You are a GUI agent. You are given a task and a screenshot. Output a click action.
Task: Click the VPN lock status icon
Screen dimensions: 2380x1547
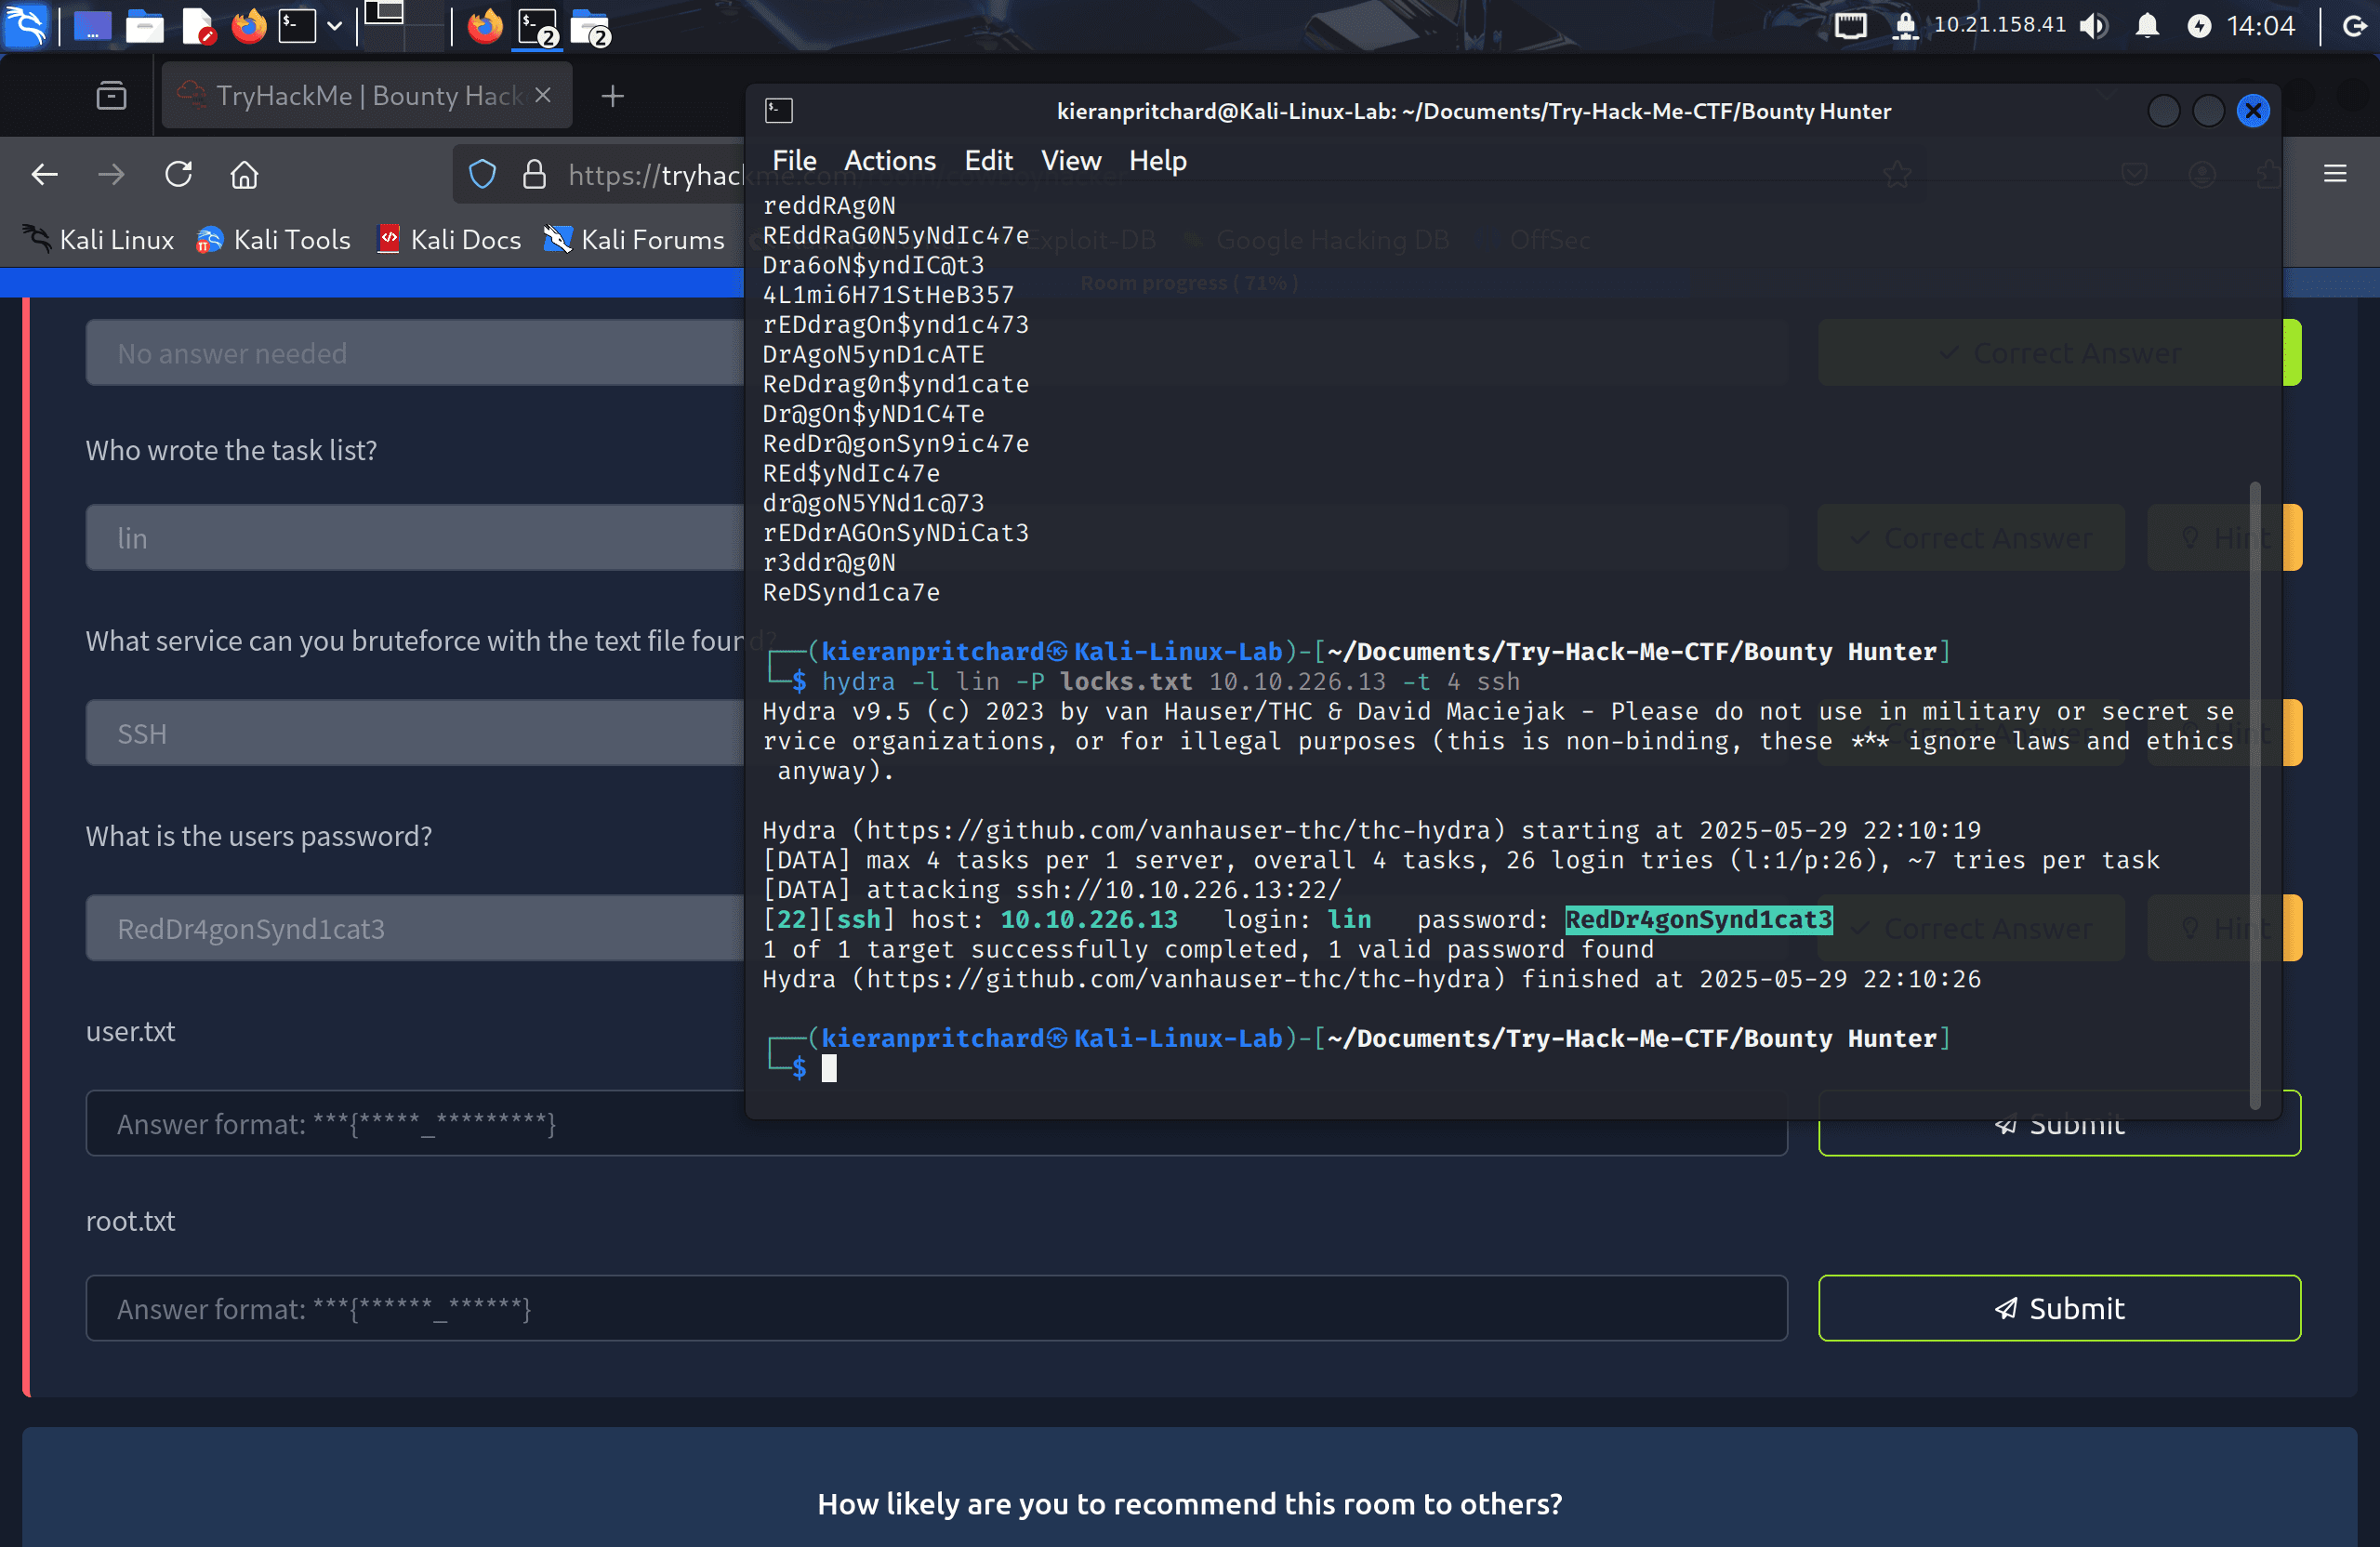[1905, 26]
